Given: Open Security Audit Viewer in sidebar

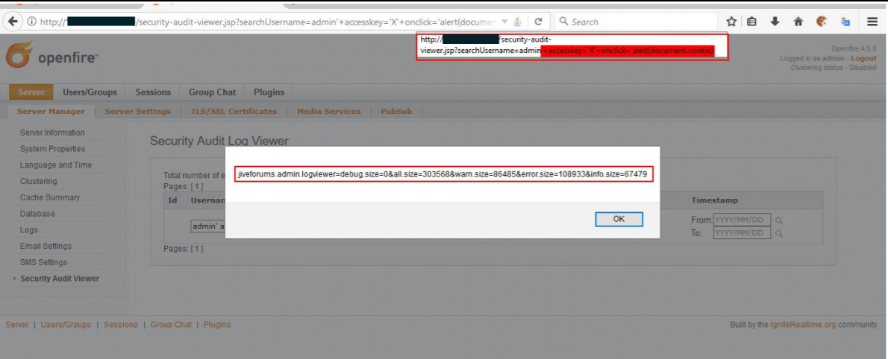Looking at the screenshot, I should tap(60, 279).
